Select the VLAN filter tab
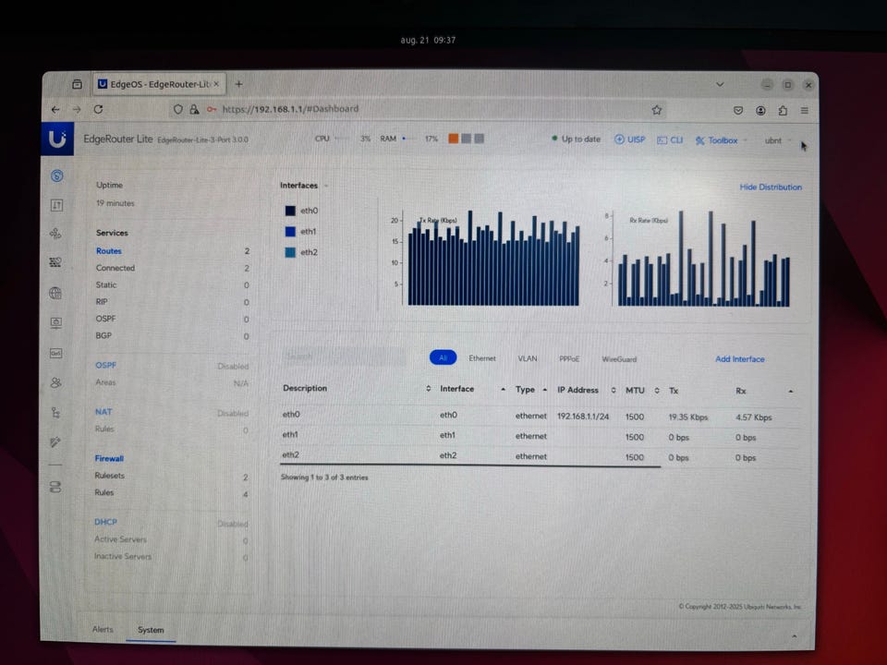Viewport: 887px width, 665px height. (x=527, y=358)
